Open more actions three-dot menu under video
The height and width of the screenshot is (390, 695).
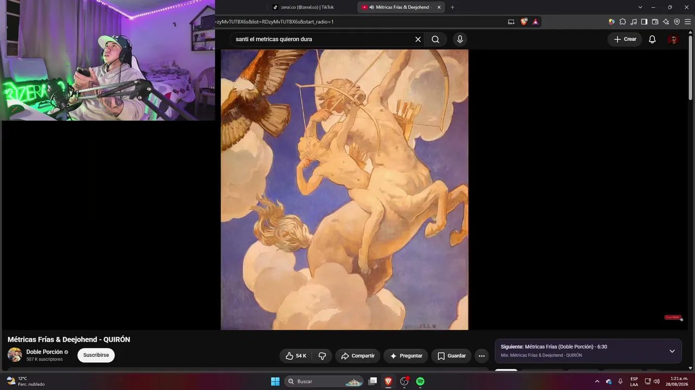482,356
